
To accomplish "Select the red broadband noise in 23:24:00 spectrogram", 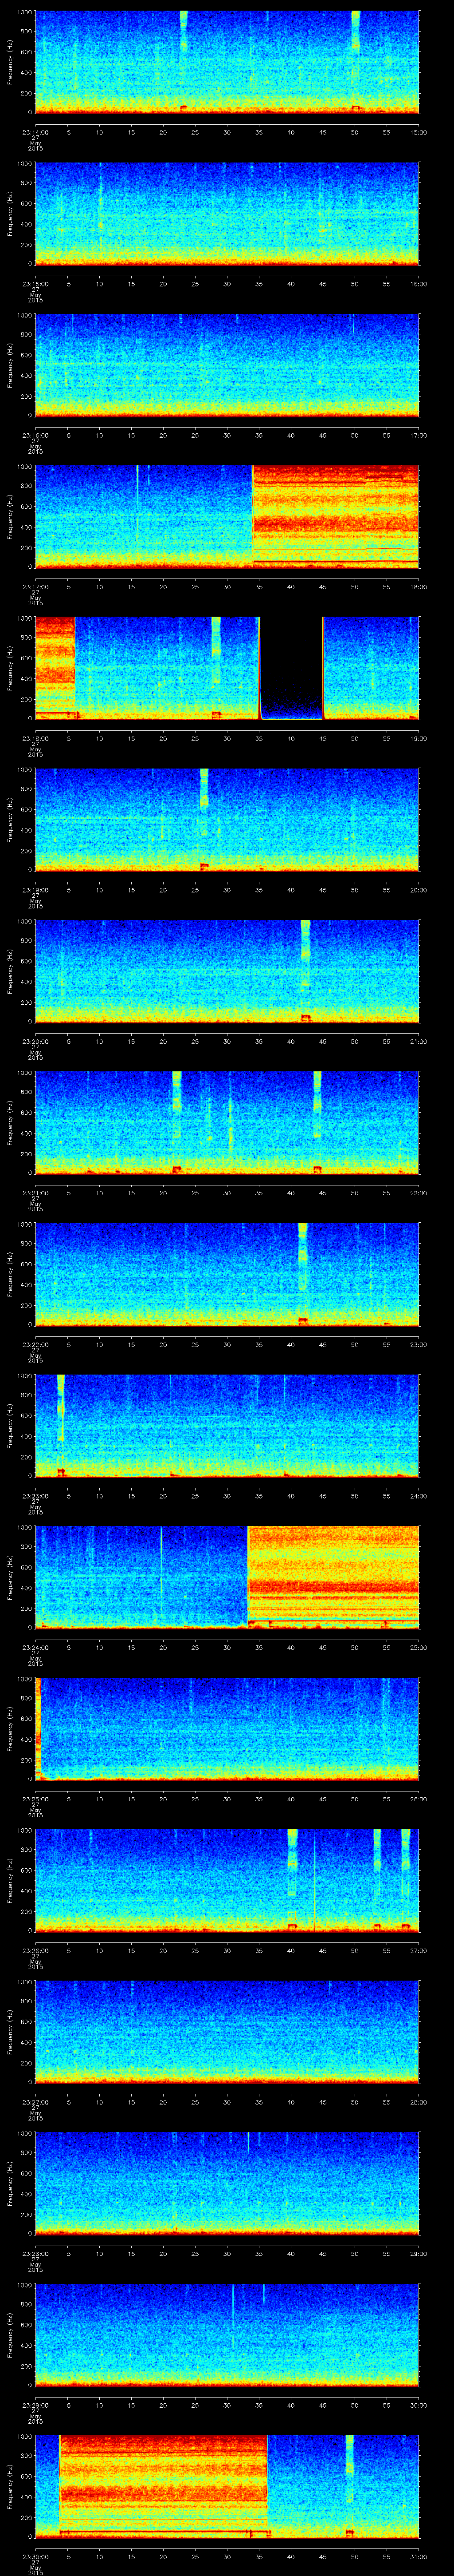I will 333,1577.
